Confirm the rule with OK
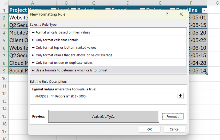Viewport: 220px width, 140px height. coord(150,129)
